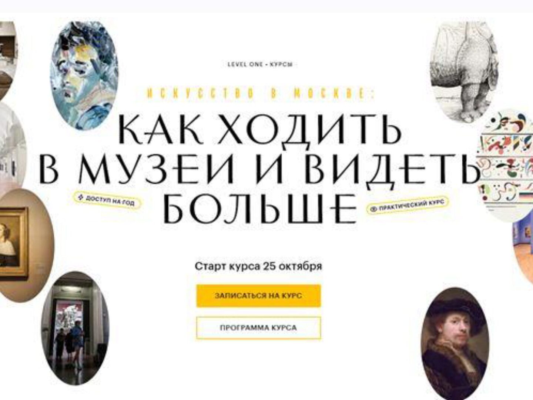This screenshot has height=400, width=533.
Task: Click the white gallery hall oval image
Action: 12,149
